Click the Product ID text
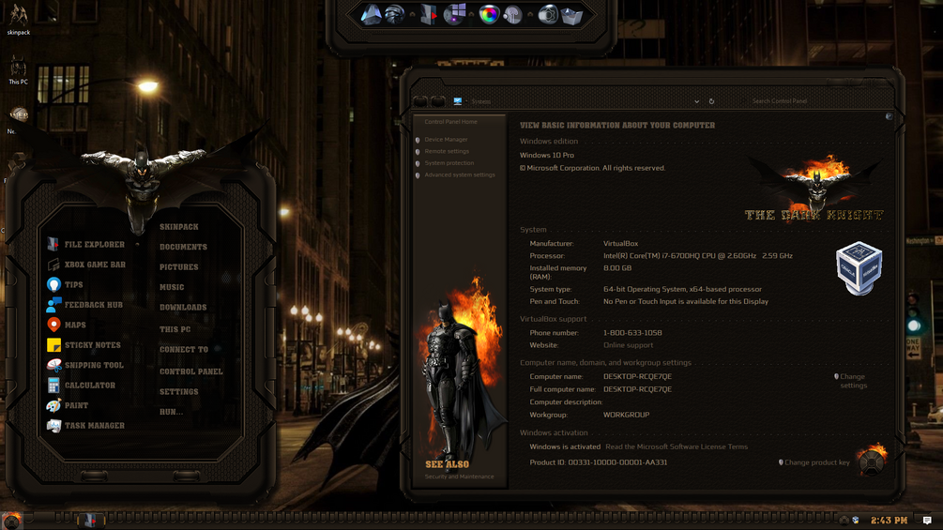 point(598,462)
